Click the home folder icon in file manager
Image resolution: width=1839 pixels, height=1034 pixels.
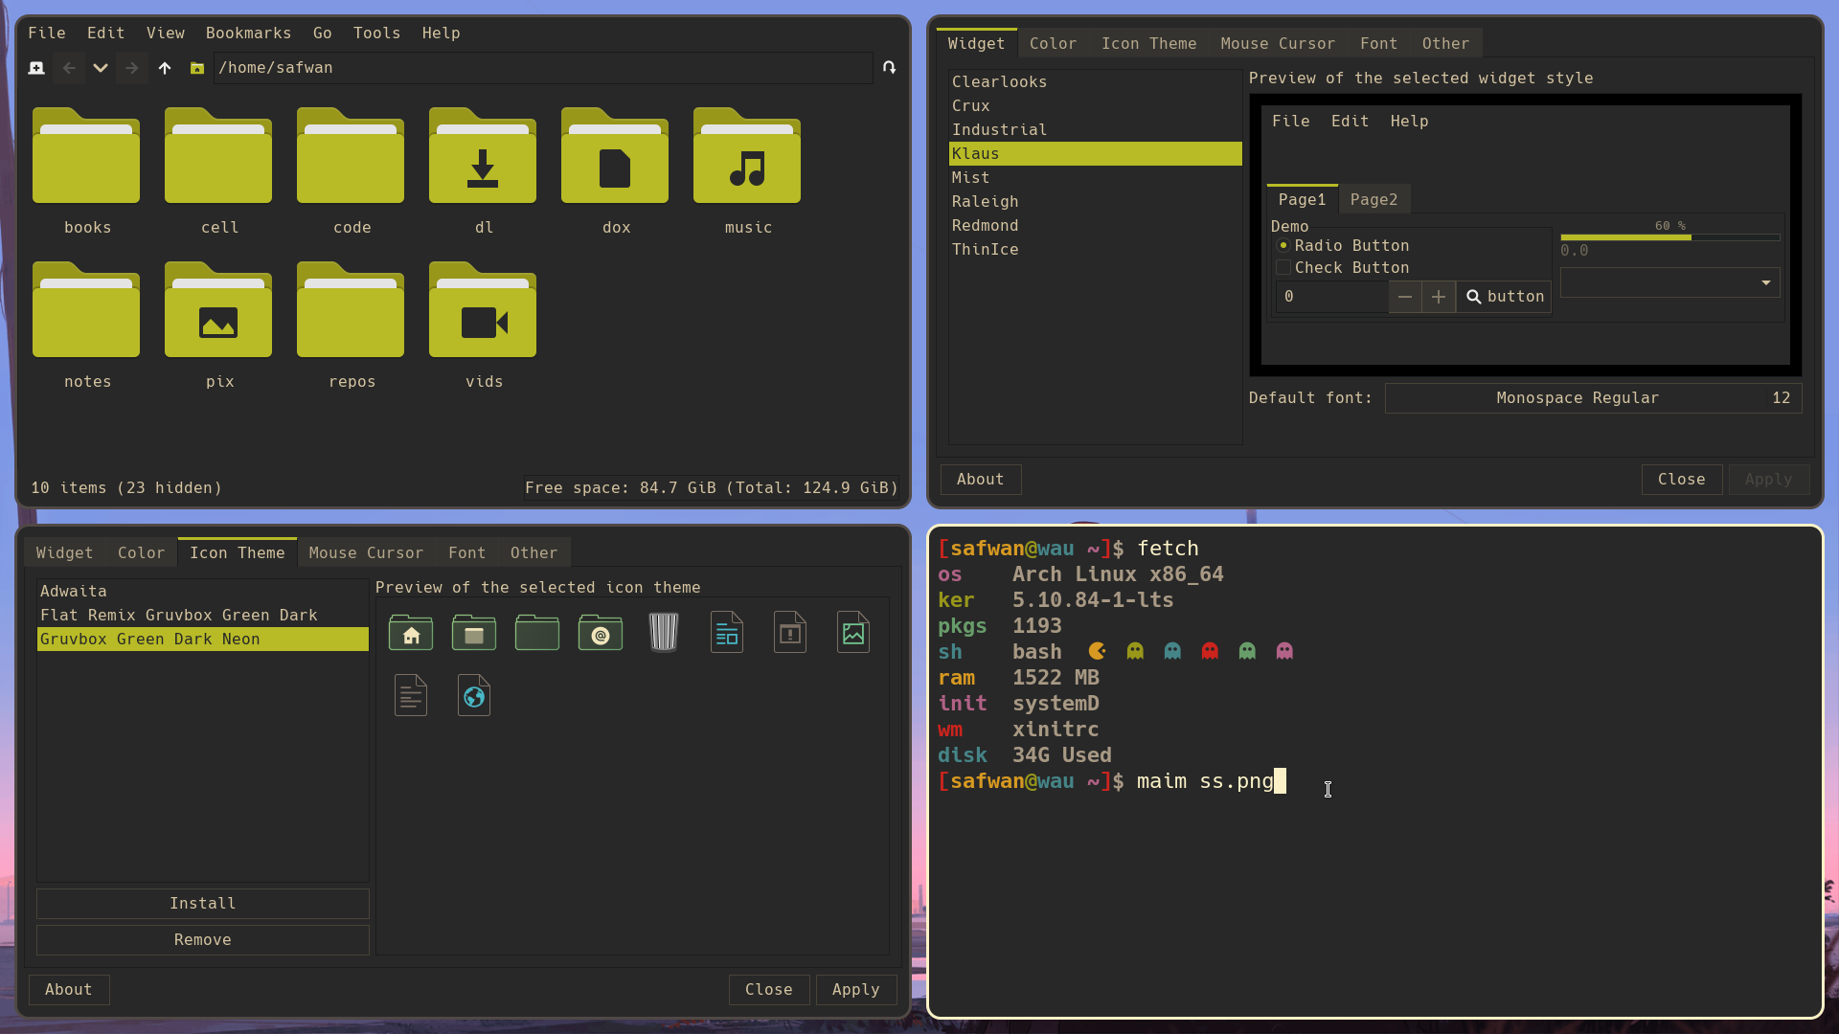click(197, 67)
